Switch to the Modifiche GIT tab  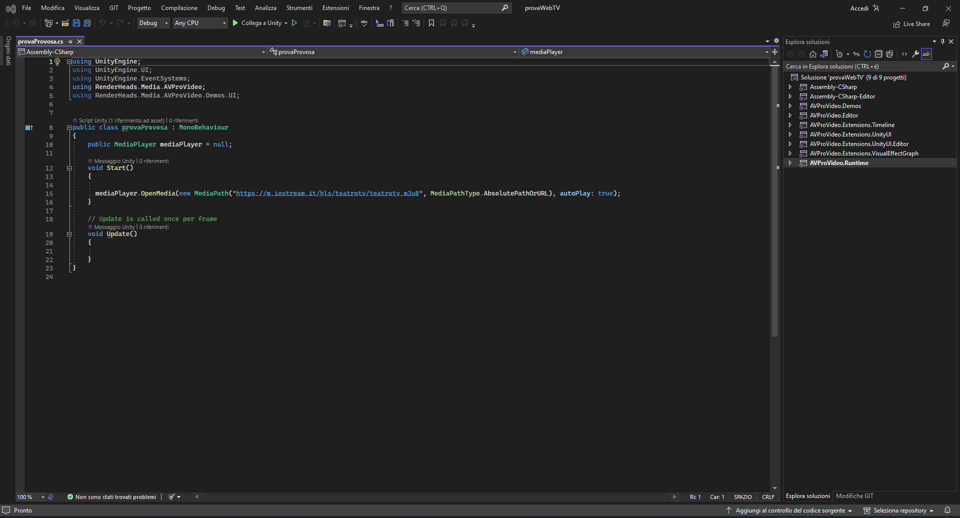pyautogui.click(x=854, y=496)
